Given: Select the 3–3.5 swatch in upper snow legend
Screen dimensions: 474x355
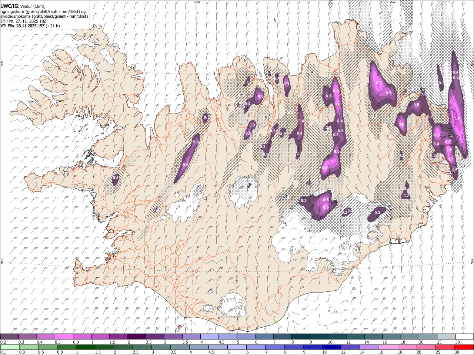Looking at the screenshot, I should [x=173, y=337].
